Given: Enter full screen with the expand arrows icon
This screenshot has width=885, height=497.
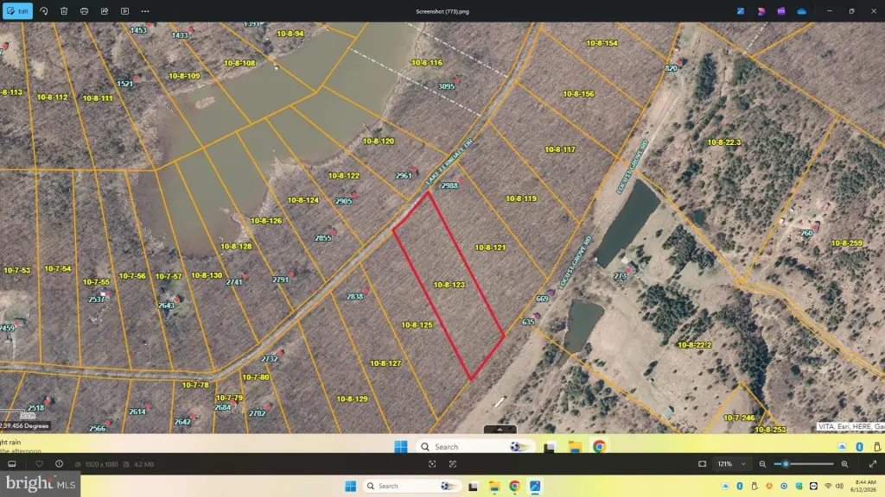Looking at the screenshot, I should 873,463.
